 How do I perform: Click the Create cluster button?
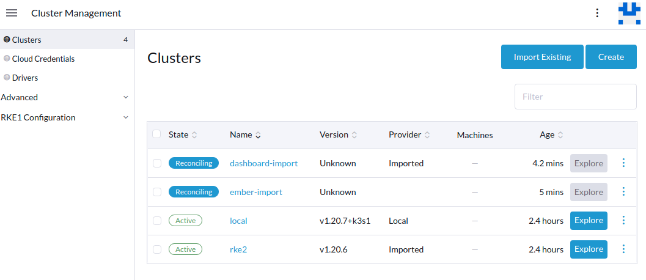coord(611,57)
